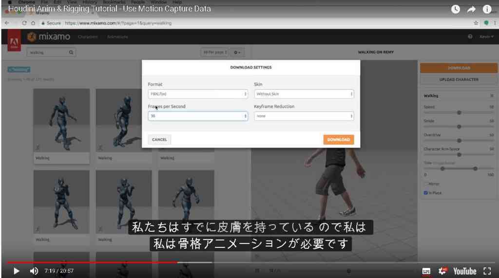Adjust the Trim left handle

[442, 168]
